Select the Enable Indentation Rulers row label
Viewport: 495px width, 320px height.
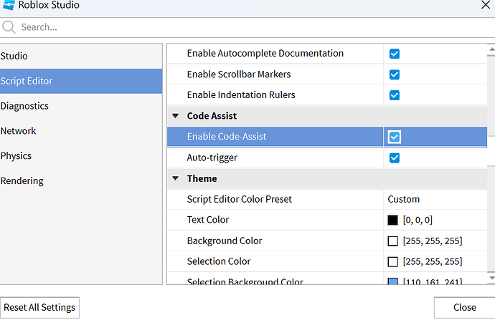point(241,94)
